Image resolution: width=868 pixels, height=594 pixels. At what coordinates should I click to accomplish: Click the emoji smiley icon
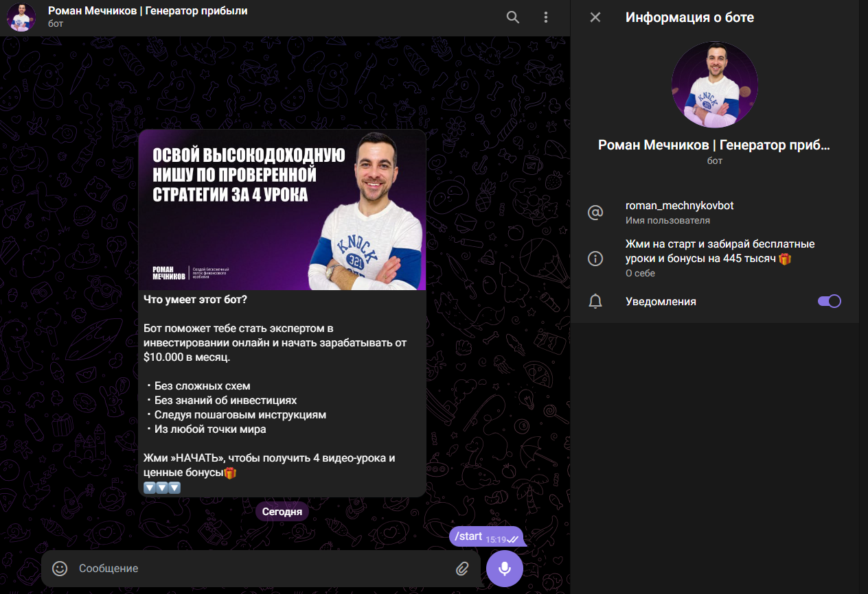coord(60,569)
